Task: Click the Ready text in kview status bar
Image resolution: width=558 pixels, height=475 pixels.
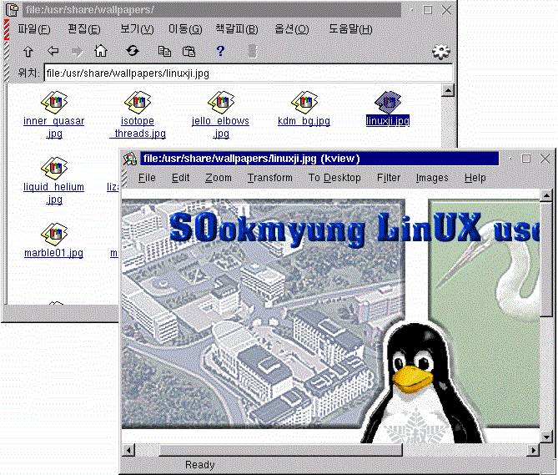Action: 200,465
